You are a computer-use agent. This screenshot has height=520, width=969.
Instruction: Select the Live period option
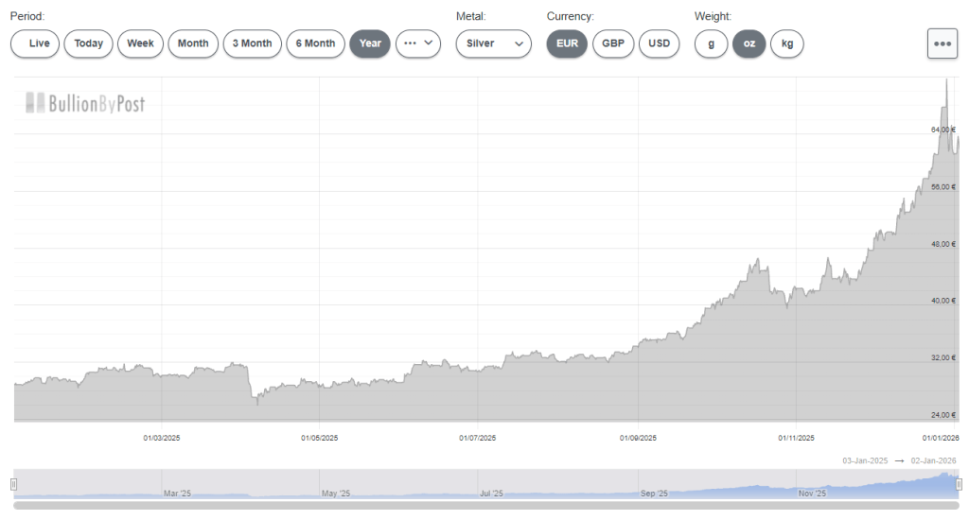pos(36,43)
